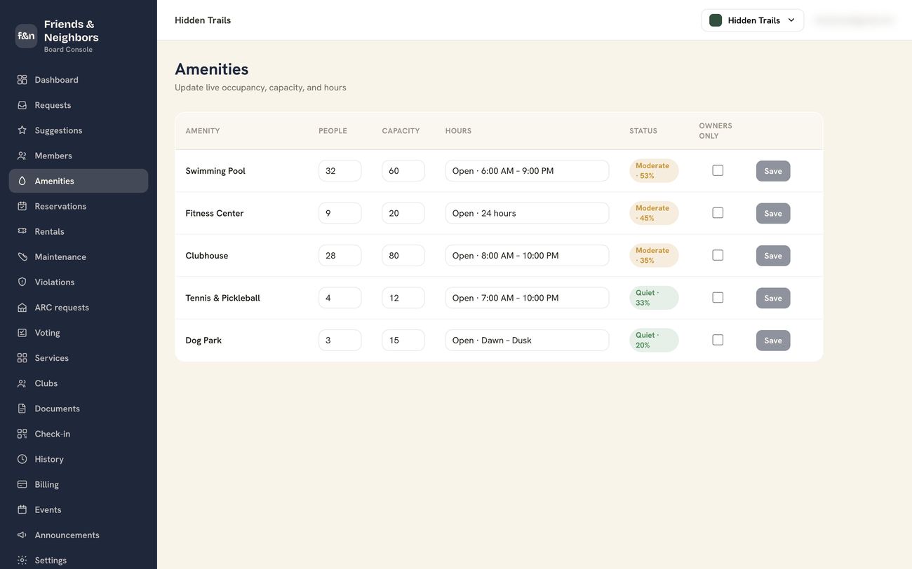The width and height of the screenshot is (912, 569).
Task: Click the Suggestions star icon
Action: (x=22, y=130)
